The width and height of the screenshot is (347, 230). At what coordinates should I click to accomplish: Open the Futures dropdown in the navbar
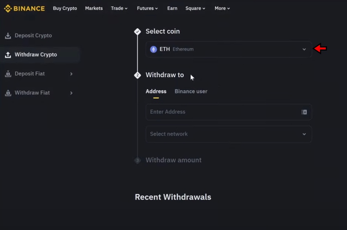point(147,8)
